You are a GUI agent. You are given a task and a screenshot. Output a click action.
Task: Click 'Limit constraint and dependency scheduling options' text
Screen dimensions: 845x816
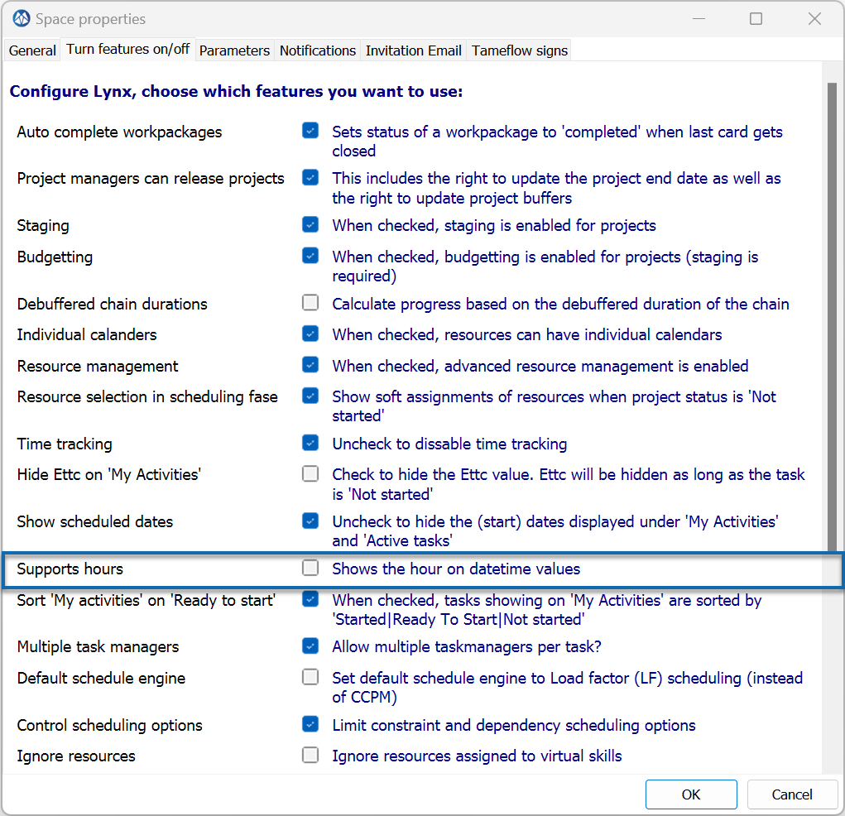(x=514, y=726)
